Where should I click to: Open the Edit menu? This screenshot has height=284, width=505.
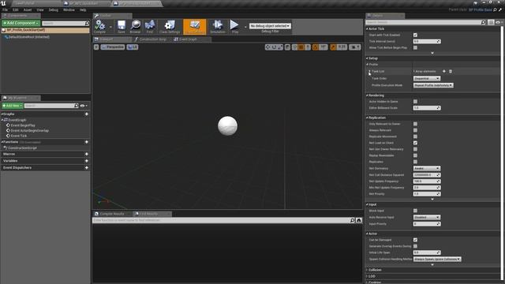tap(16, 10)
